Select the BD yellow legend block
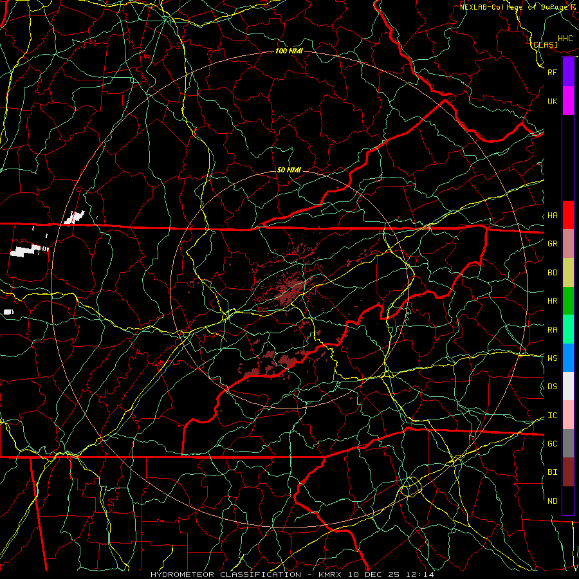This screenshot has height=579, width=579. tap(568, 273)
